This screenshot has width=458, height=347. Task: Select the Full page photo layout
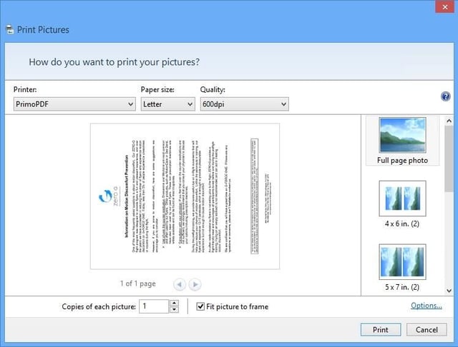click(402, 141)
